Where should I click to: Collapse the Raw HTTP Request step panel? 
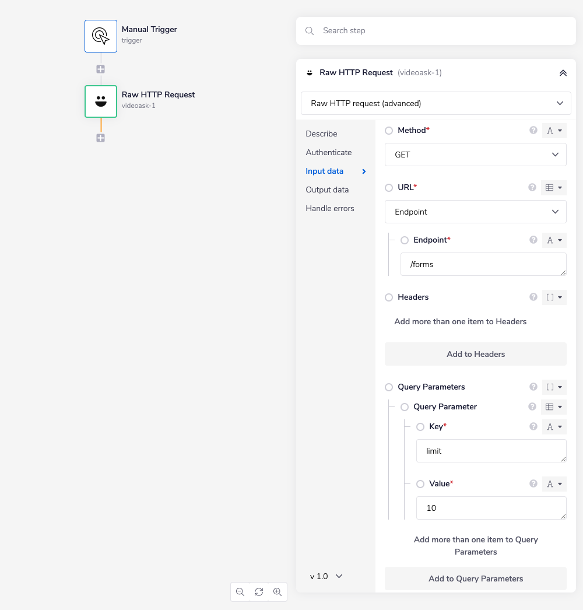coord(563,73)
